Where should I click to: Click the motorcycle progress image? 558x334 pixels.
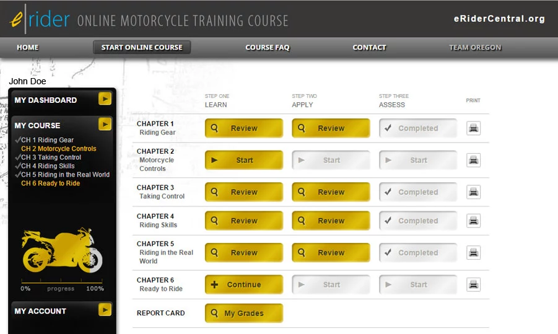[61, 254]
